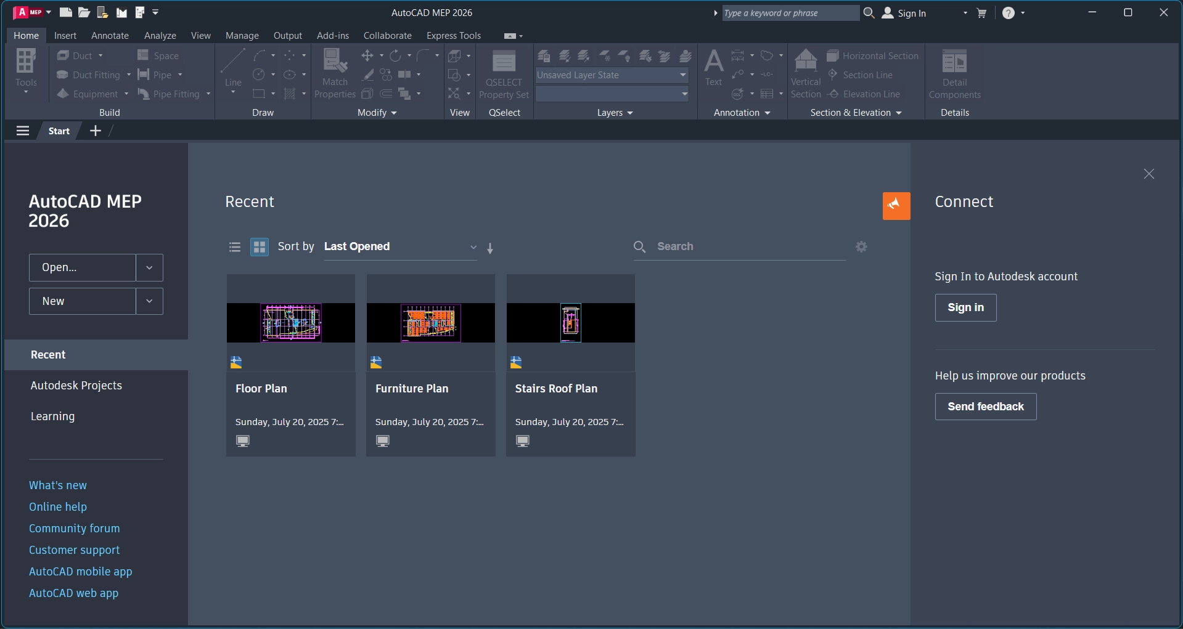Open the Community forum link
This screenshot has height=629, width=1183.
point(75,529)
